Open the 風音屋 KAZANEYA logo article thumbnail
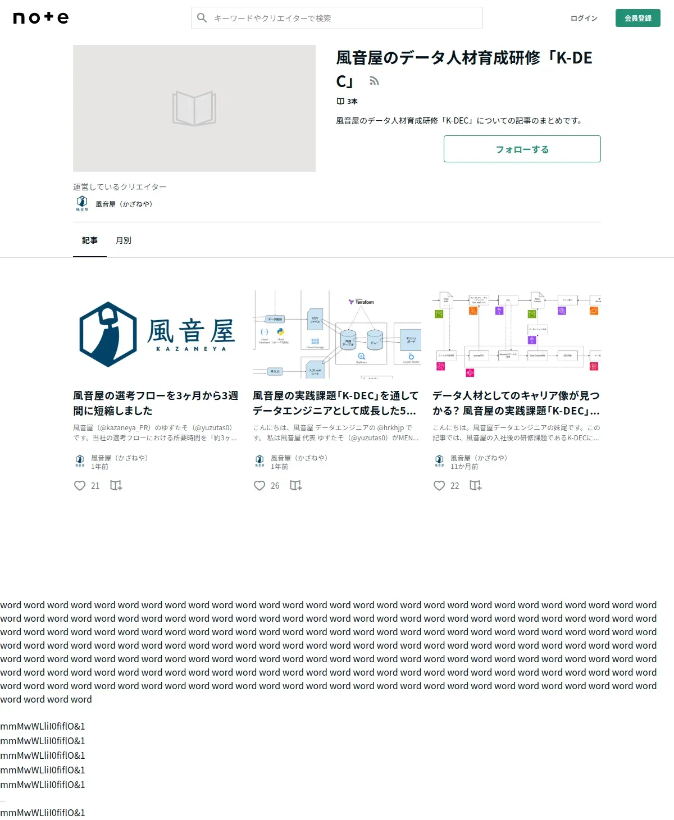 157,334
